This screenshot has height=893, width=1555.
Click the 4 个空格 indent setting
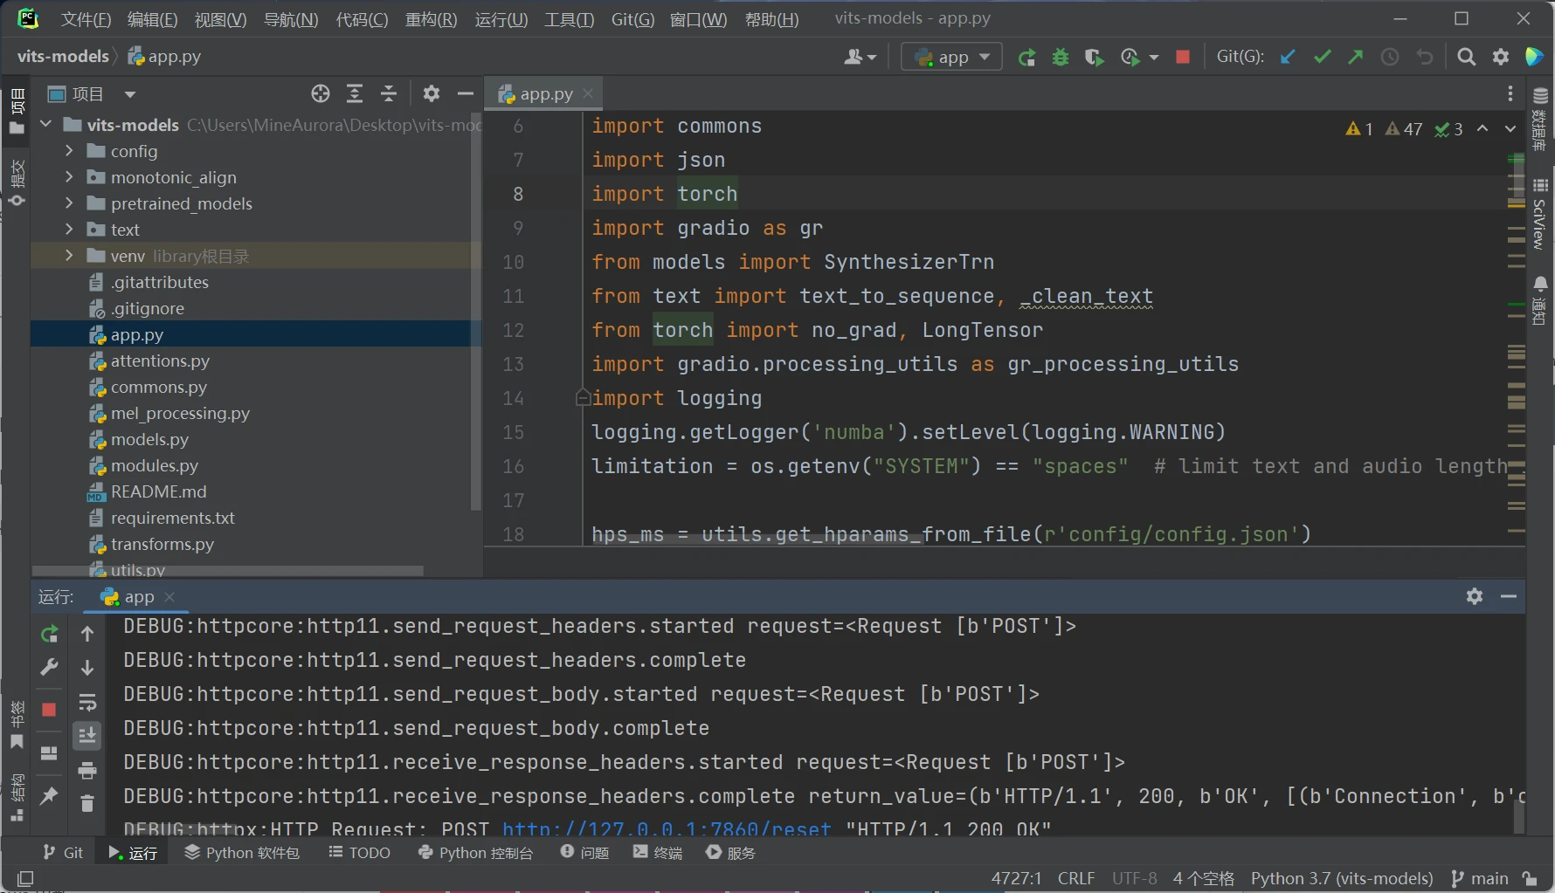click(1203, 878)
